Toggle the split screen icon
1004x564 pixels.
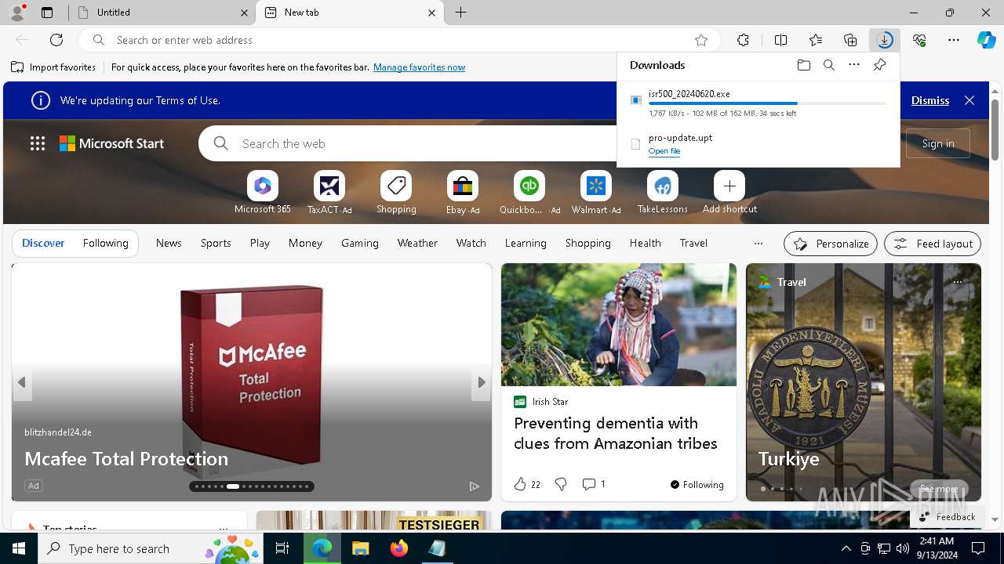780,40
